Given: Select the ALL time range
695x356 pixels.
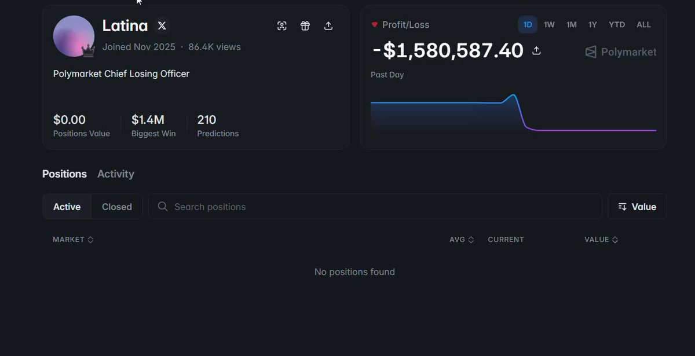Looking at the screenshot, I should pyautogui.click(x=643, y=25).
